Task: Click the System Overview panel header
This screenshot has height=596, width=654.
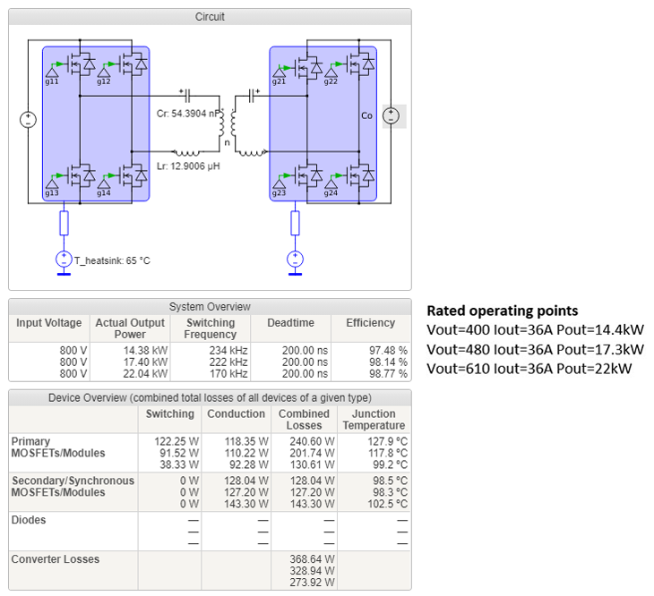Action: (x=210, y=307)
